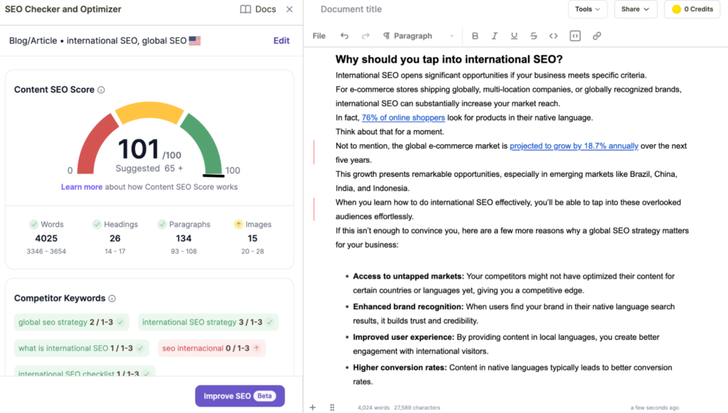
Task: Select the 'seo internacional' keyword chip
Action: (211, 348)
